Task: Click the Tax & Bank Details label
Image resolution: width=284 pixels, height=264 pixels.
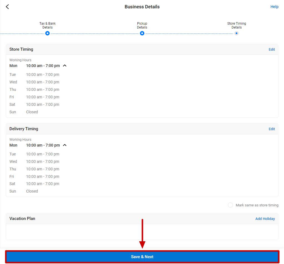Action: click(x=47, y=25)
